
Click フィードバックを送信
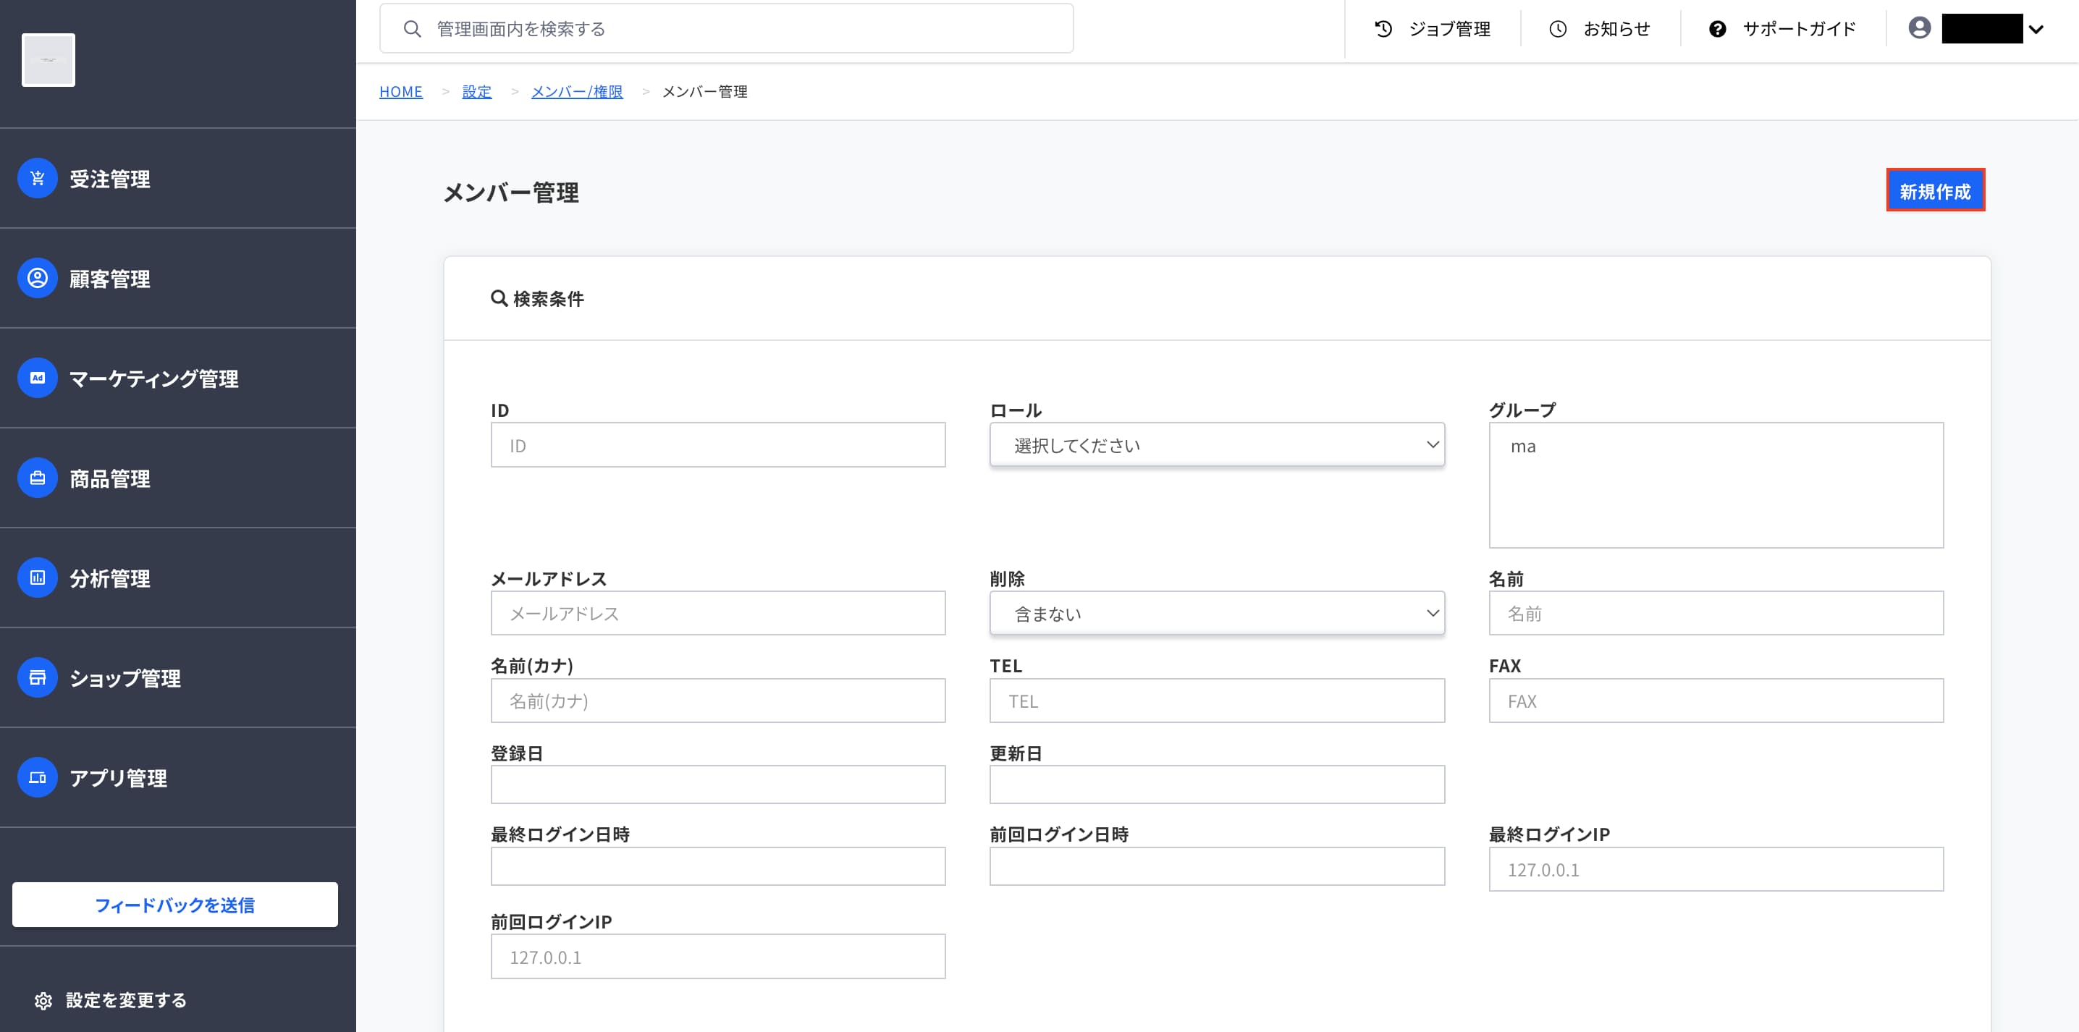pyautogui.click(x=174, y=905)
